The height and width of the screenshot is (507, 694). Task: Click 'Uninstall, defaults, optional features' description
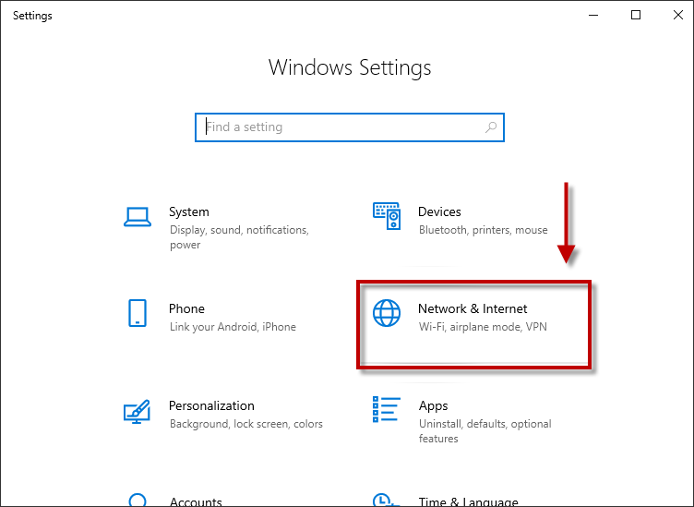coord(485,431)
